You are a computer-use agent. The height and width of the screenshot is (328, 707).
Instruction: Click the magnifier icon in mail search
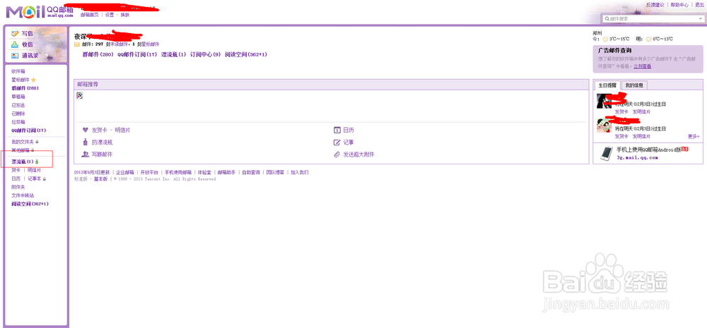(607, 19)
